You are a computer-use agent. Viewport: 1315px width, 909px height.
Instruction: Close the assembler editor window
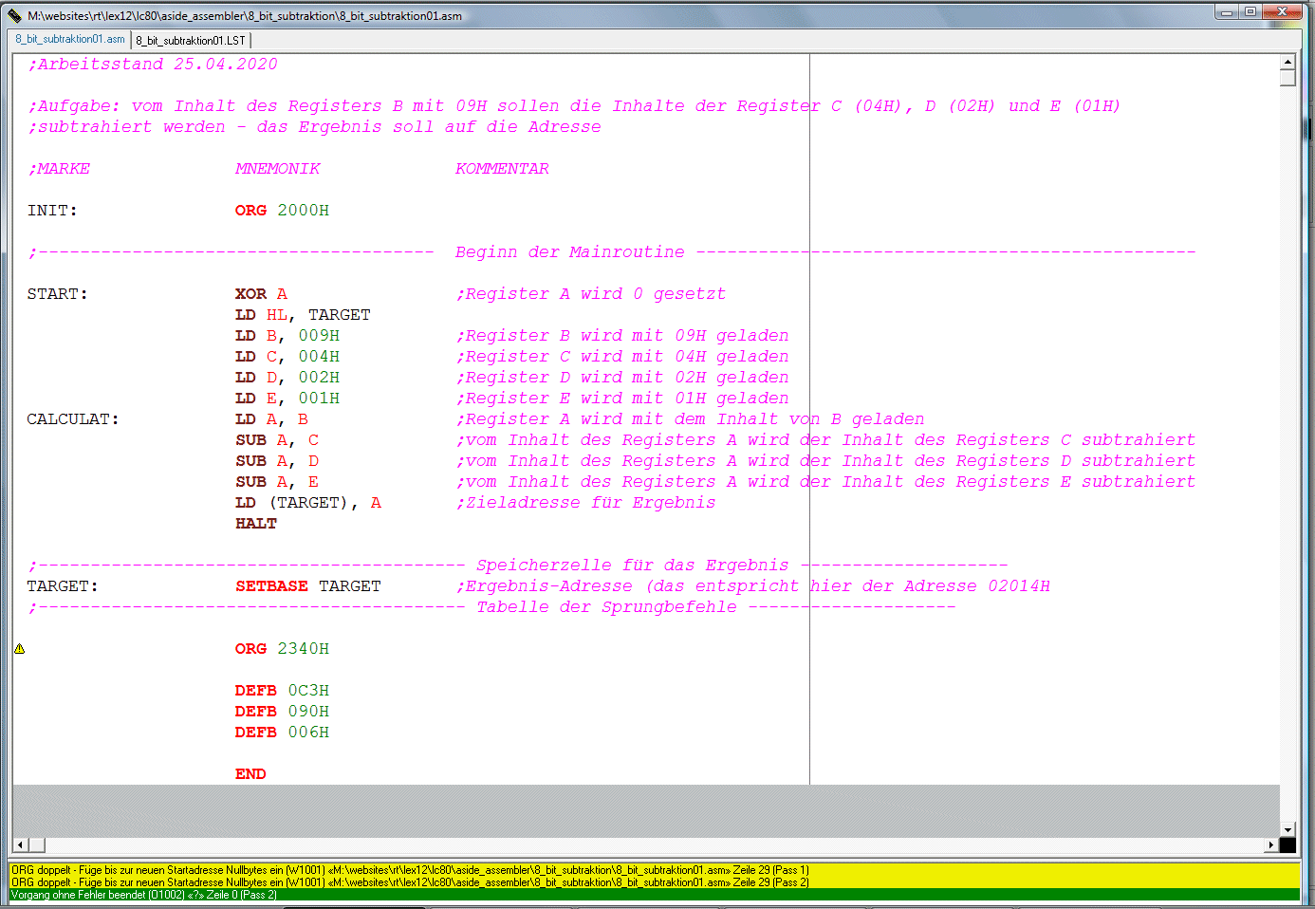pos(1283,12)
